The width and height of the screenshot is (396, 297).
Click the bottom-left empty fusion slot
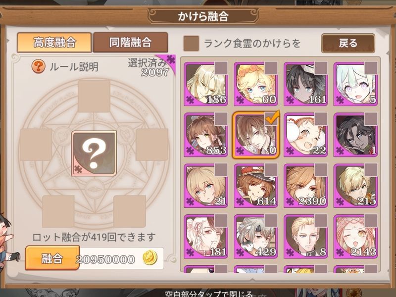[x=58, y=211]
